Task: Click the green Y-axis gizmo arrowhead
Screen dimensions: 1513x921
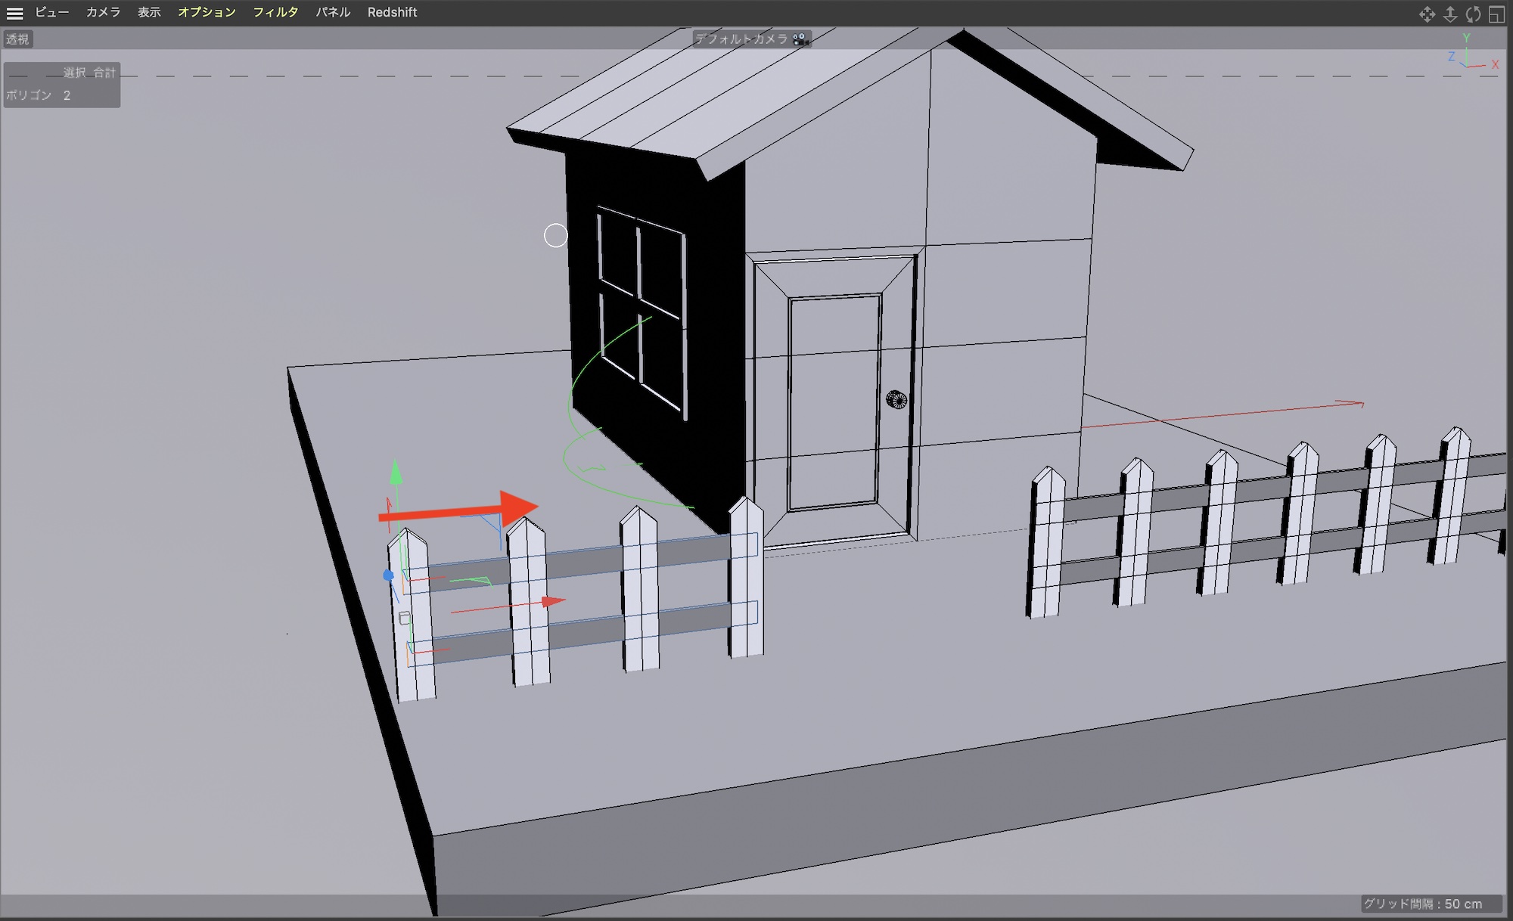Action: (396, 473)
